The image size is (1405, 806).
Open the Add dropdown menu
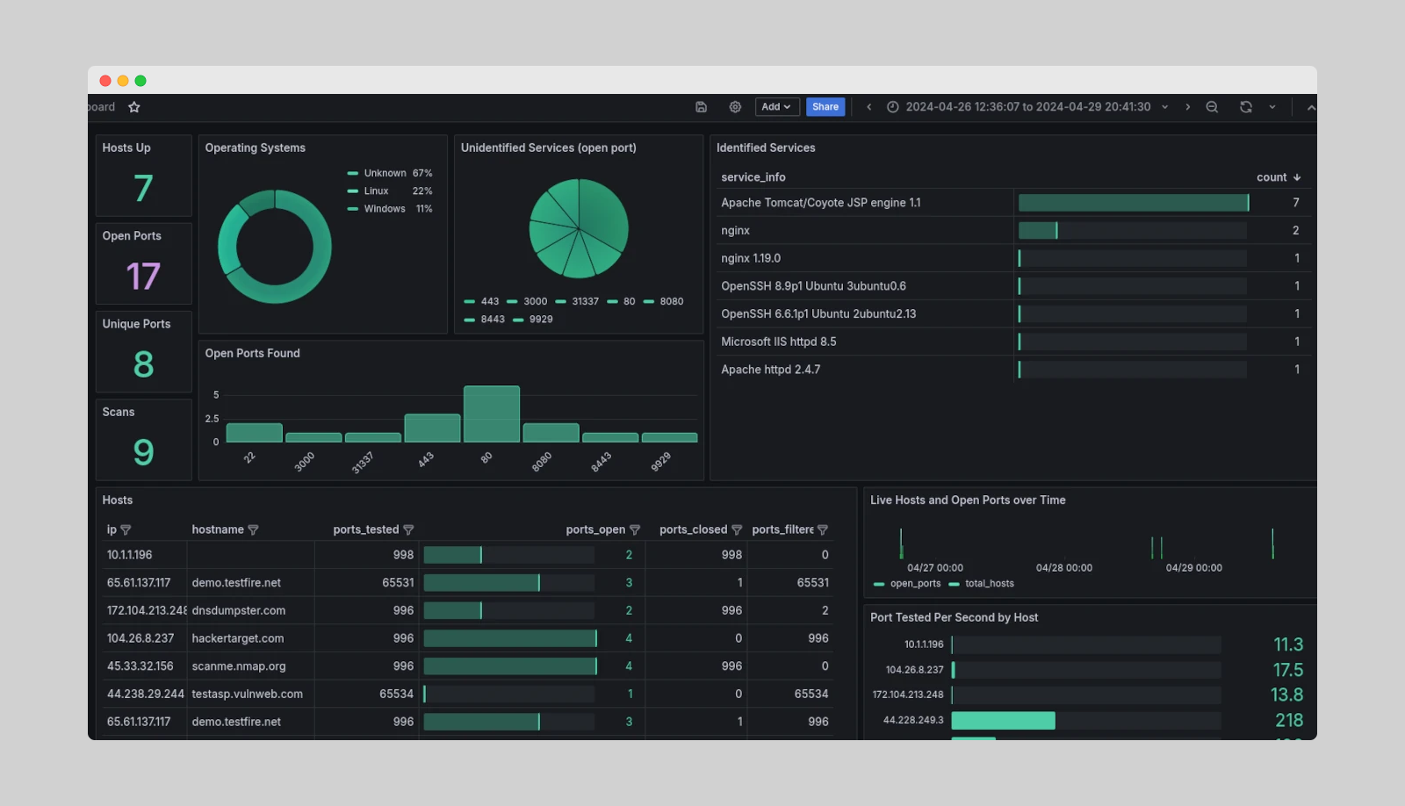(x=776, y=107)
